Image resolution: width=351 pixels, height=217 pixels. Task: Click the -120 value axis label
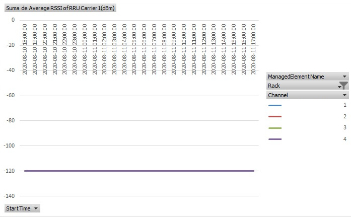[9, 171]
